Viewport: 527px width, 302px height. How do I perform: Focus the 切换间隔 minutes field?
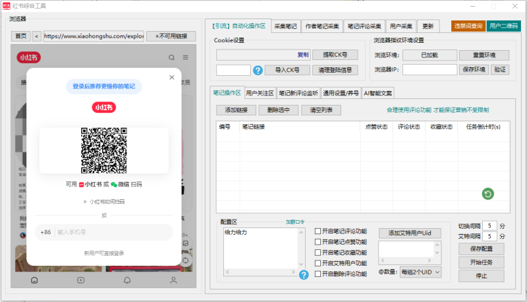(489, 226)
